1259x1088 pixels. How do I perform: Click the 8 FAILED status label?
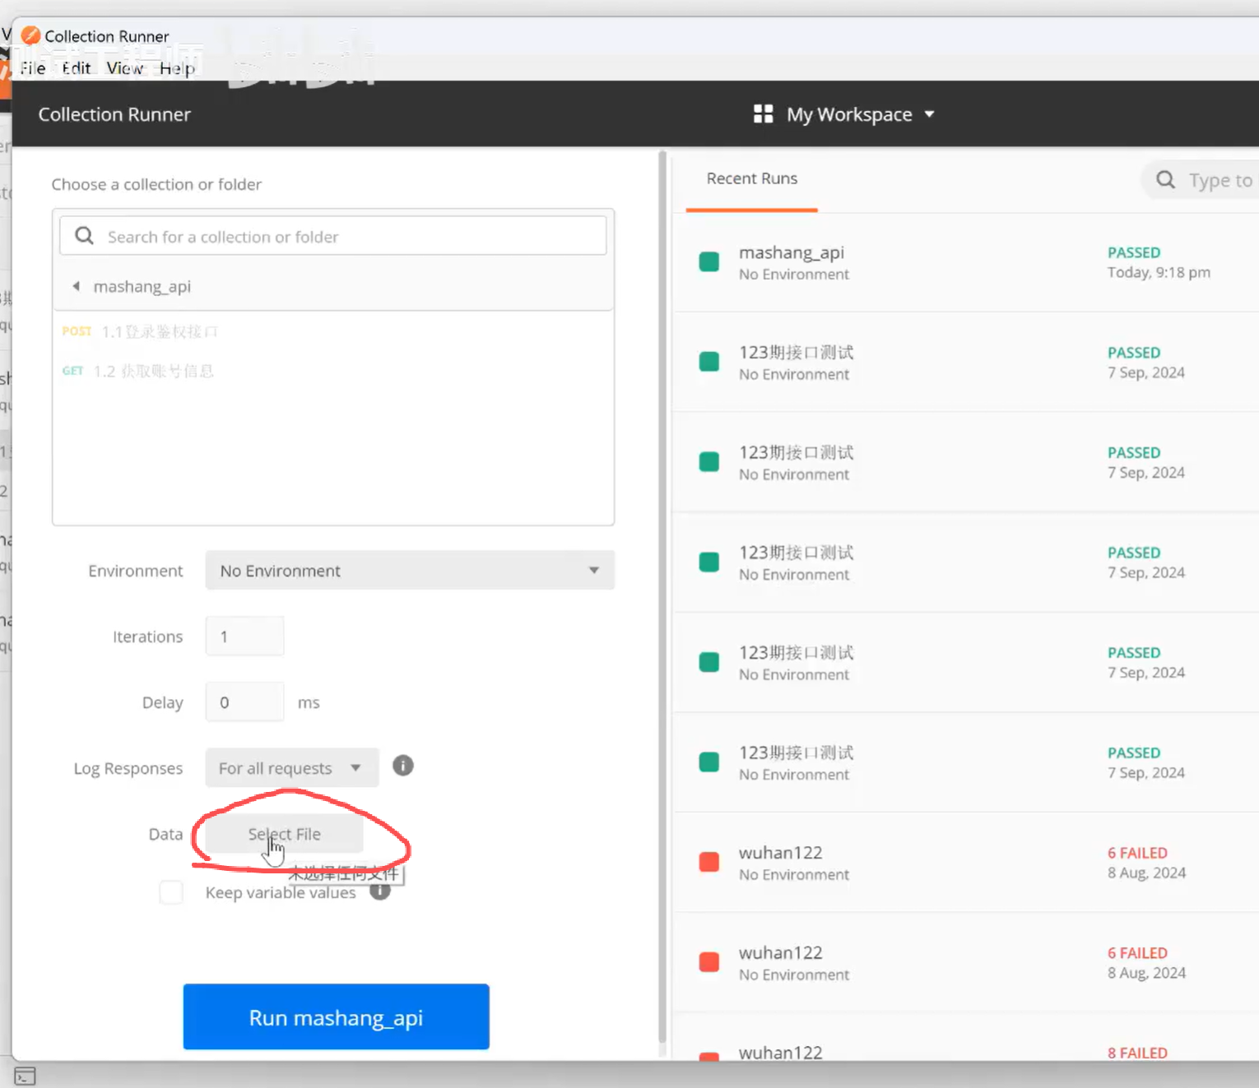(1137, 1053)
